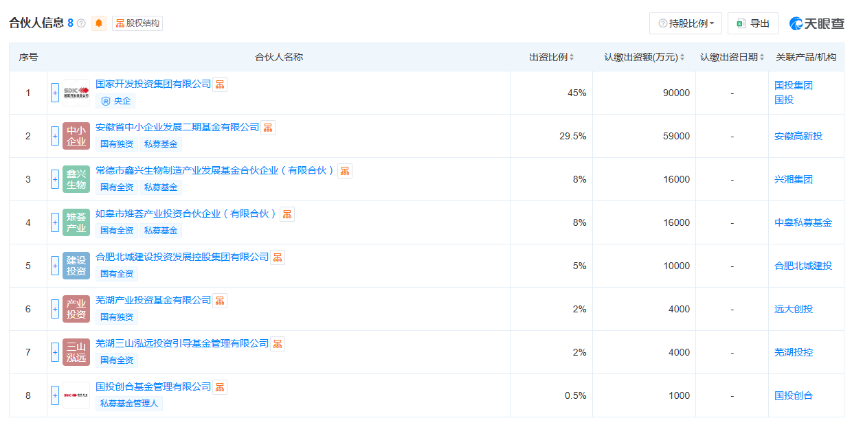Open related institution 芜湖投控
The width and height of the screenshot is (852, 427).
(x=794, y=352)
